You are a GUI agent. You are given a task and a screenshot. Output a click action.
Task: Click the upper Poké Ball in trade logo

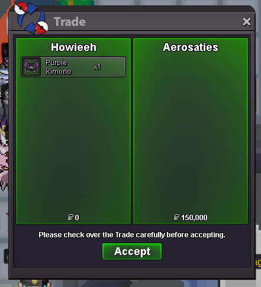pos(21,8)
